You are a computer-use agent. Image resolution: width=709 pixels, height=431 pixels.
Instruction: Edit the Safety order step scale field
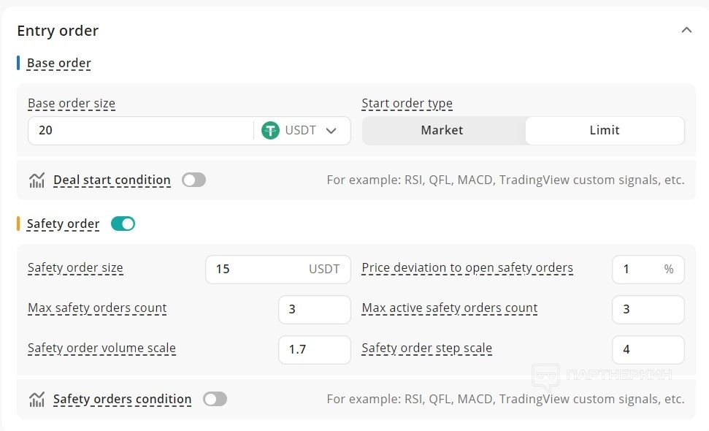tap(648, 349)
